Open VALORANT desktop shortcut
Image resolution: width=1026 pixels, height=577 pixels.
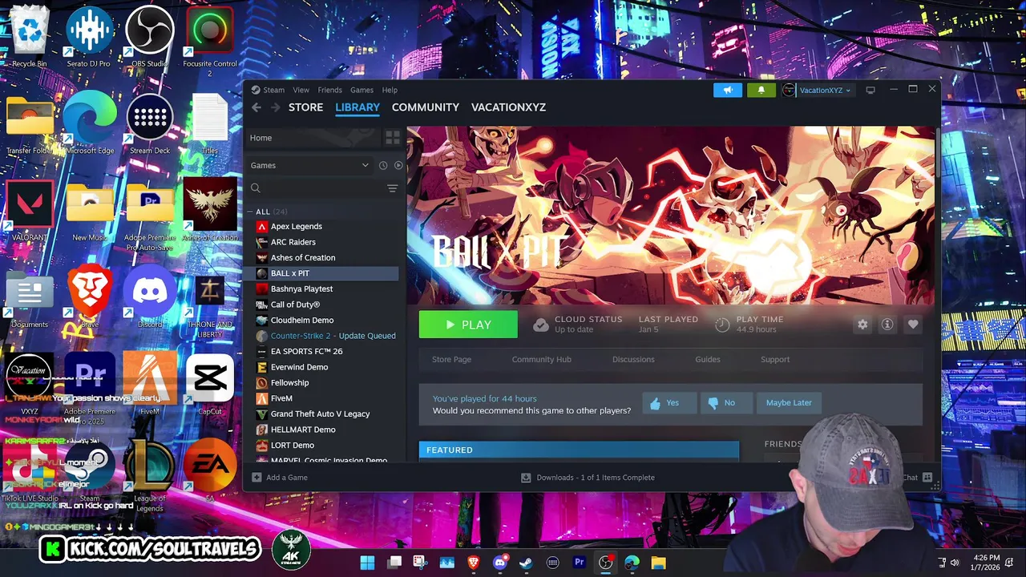tap(30, 210)
